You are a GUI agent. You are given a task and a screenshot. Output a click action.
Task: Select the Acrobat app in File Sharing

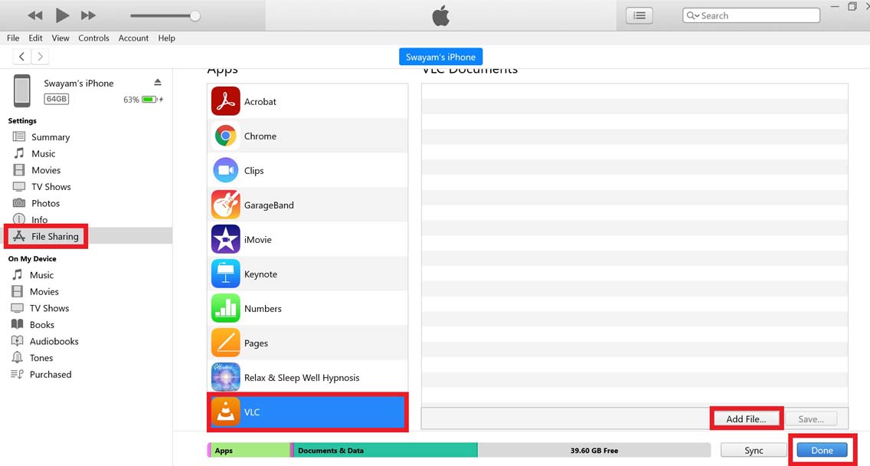click(306, 100)
